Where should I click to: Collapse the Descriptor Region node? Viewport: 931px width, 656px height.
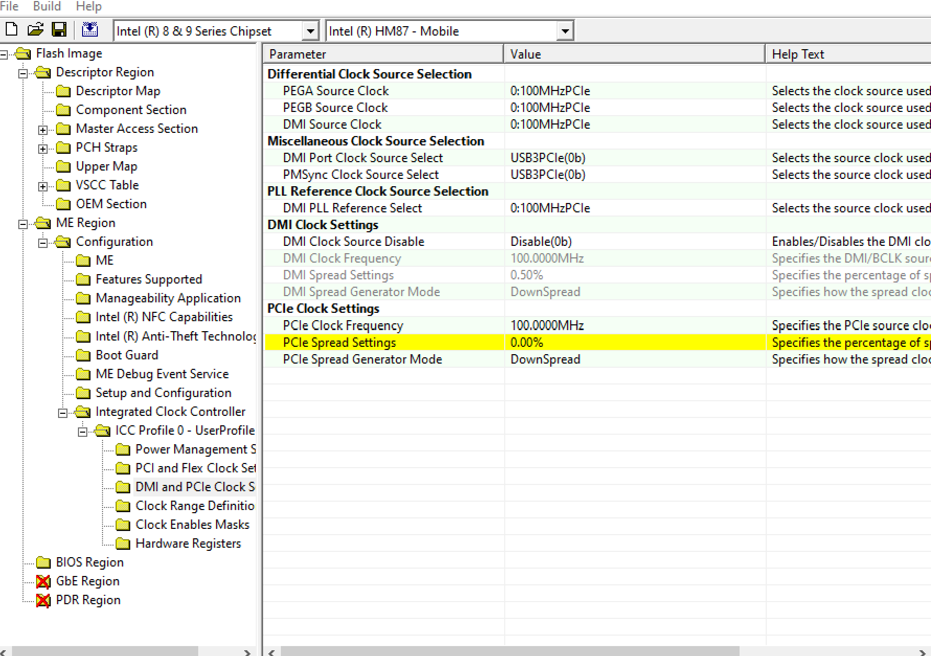coord(23,73)
